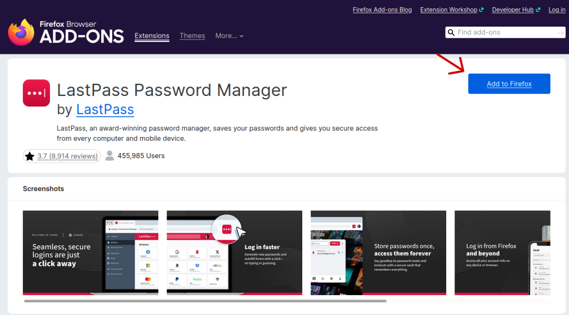
Task: Open the "Seamless, secure logins" screenshot
Action: 91,252
